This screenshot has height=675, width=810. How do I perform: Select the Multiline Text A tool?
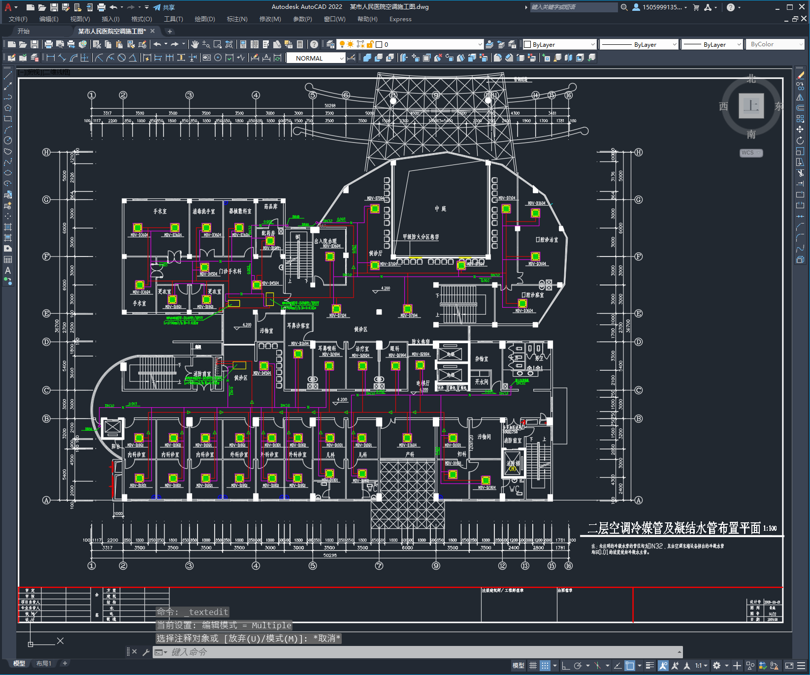8,270
